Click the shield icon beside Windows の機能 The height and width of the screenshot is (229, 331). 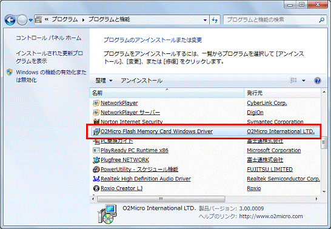[10, 72]
